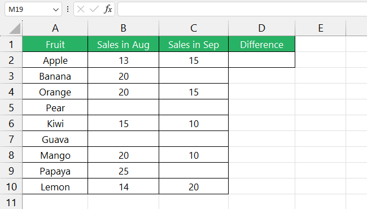Click the Cancel X icon in formula bar
Viewport: 367px width, 209px height.
[x=81, y=9]
